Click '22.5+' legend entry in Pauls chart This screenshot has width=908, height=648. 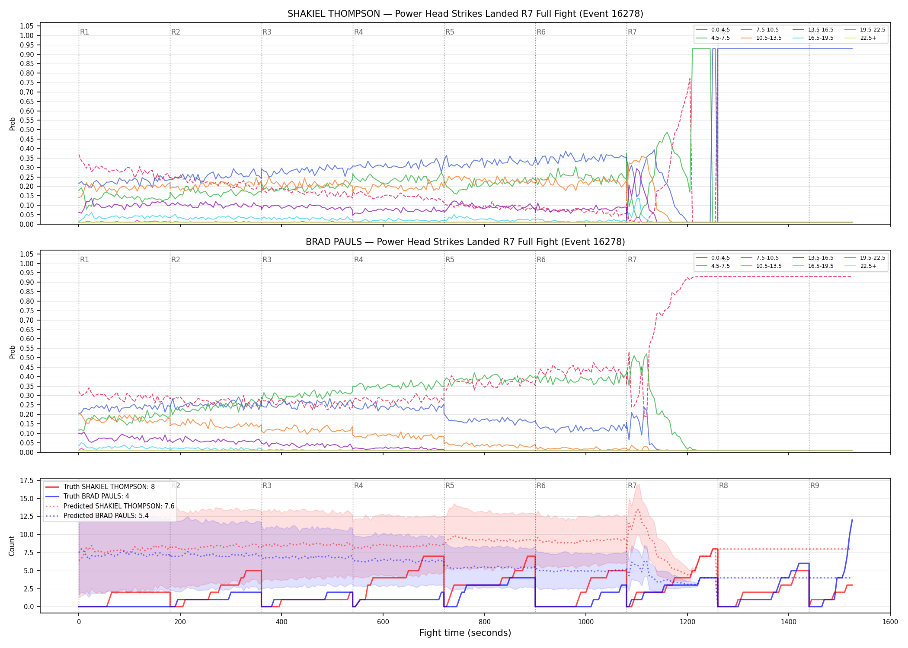(861, 266)
